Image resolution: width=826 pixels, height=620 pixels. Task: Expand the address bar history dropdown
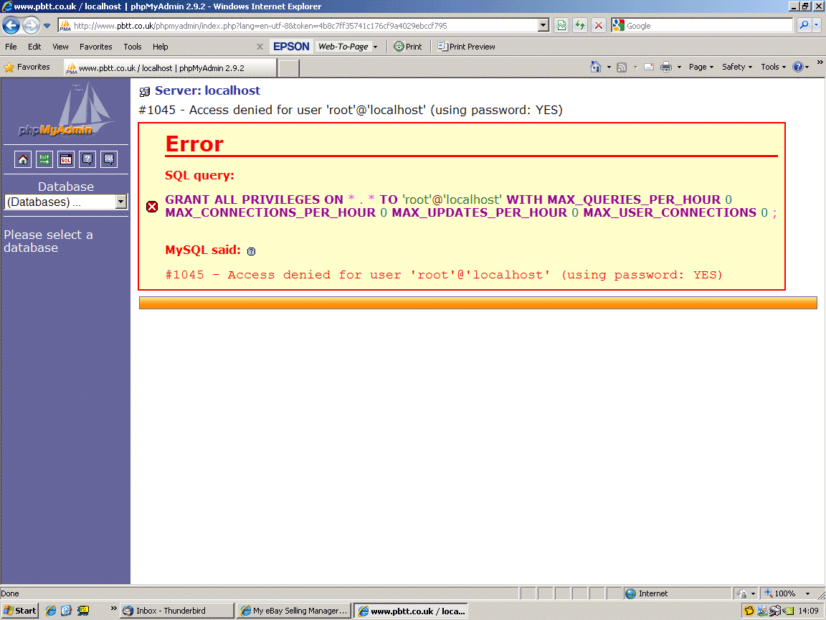point(543,25)
